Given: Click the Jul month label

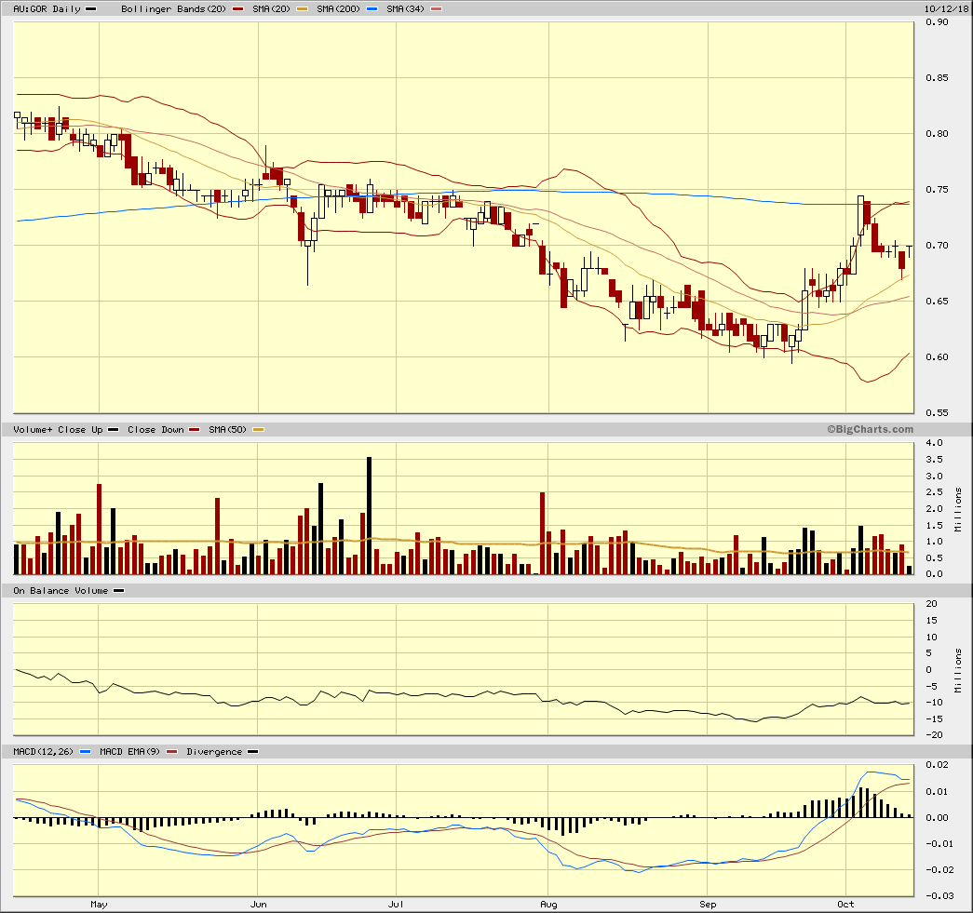Looking at the screenshot, I should click(x=396, y=905).
